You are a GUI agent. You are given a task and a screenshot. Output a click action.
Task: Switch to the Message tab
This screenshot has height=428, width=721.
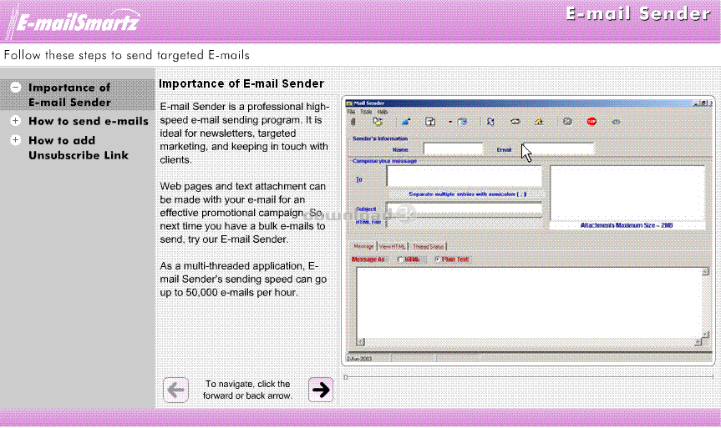coord(363,247)
